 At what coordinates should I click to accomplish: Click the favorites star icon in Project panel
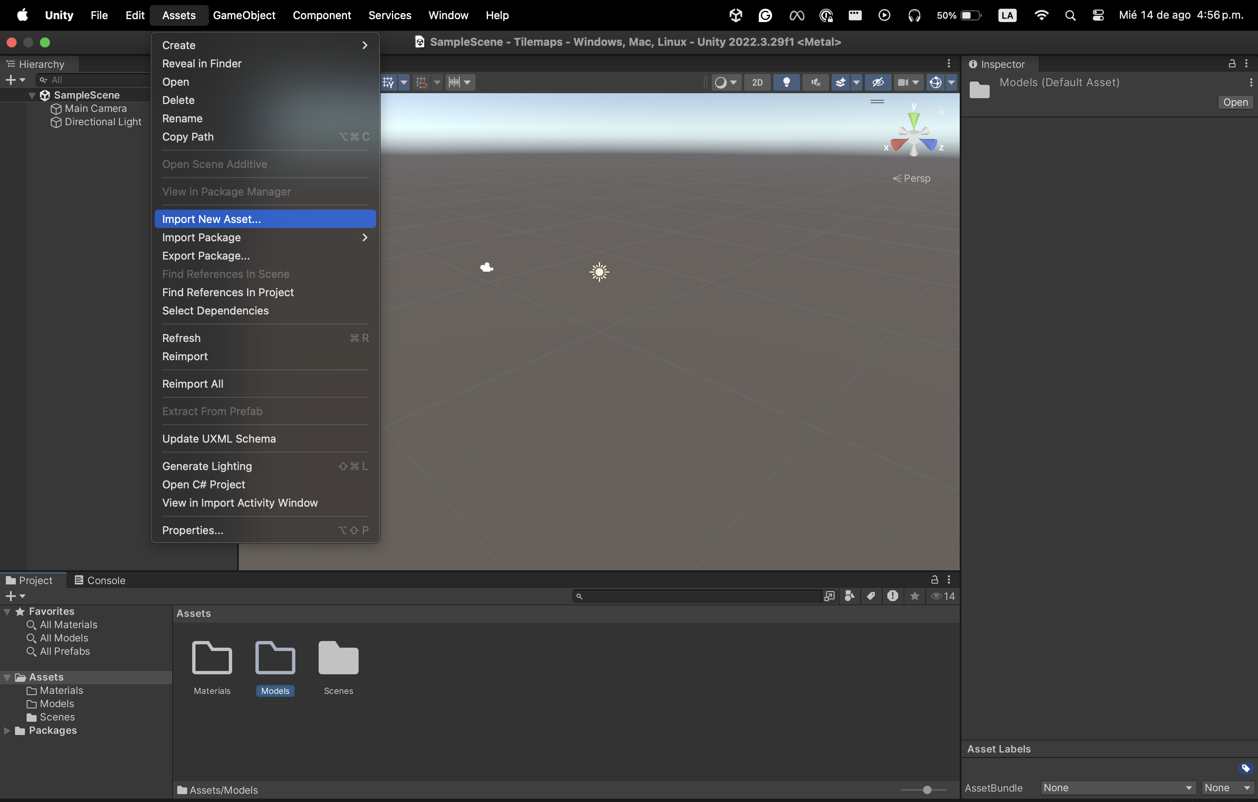click(914, 596)
